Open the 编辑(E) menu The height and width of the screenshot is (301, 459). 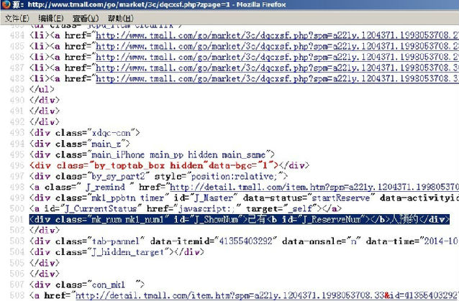point(51,17)
